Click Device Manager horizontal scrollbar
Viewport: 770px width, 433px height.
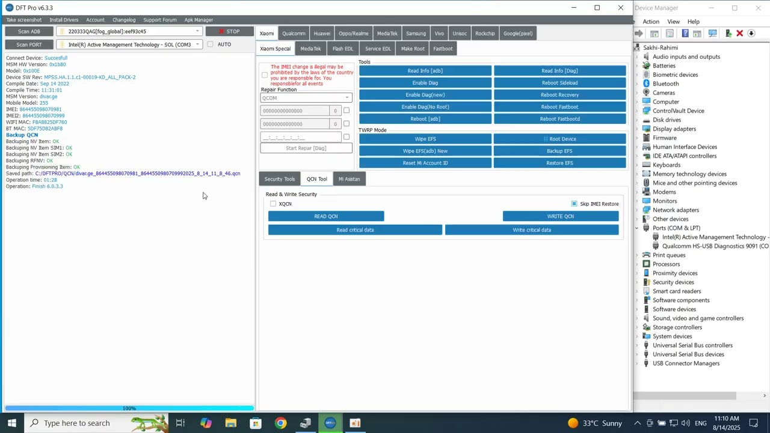(686, 396)
